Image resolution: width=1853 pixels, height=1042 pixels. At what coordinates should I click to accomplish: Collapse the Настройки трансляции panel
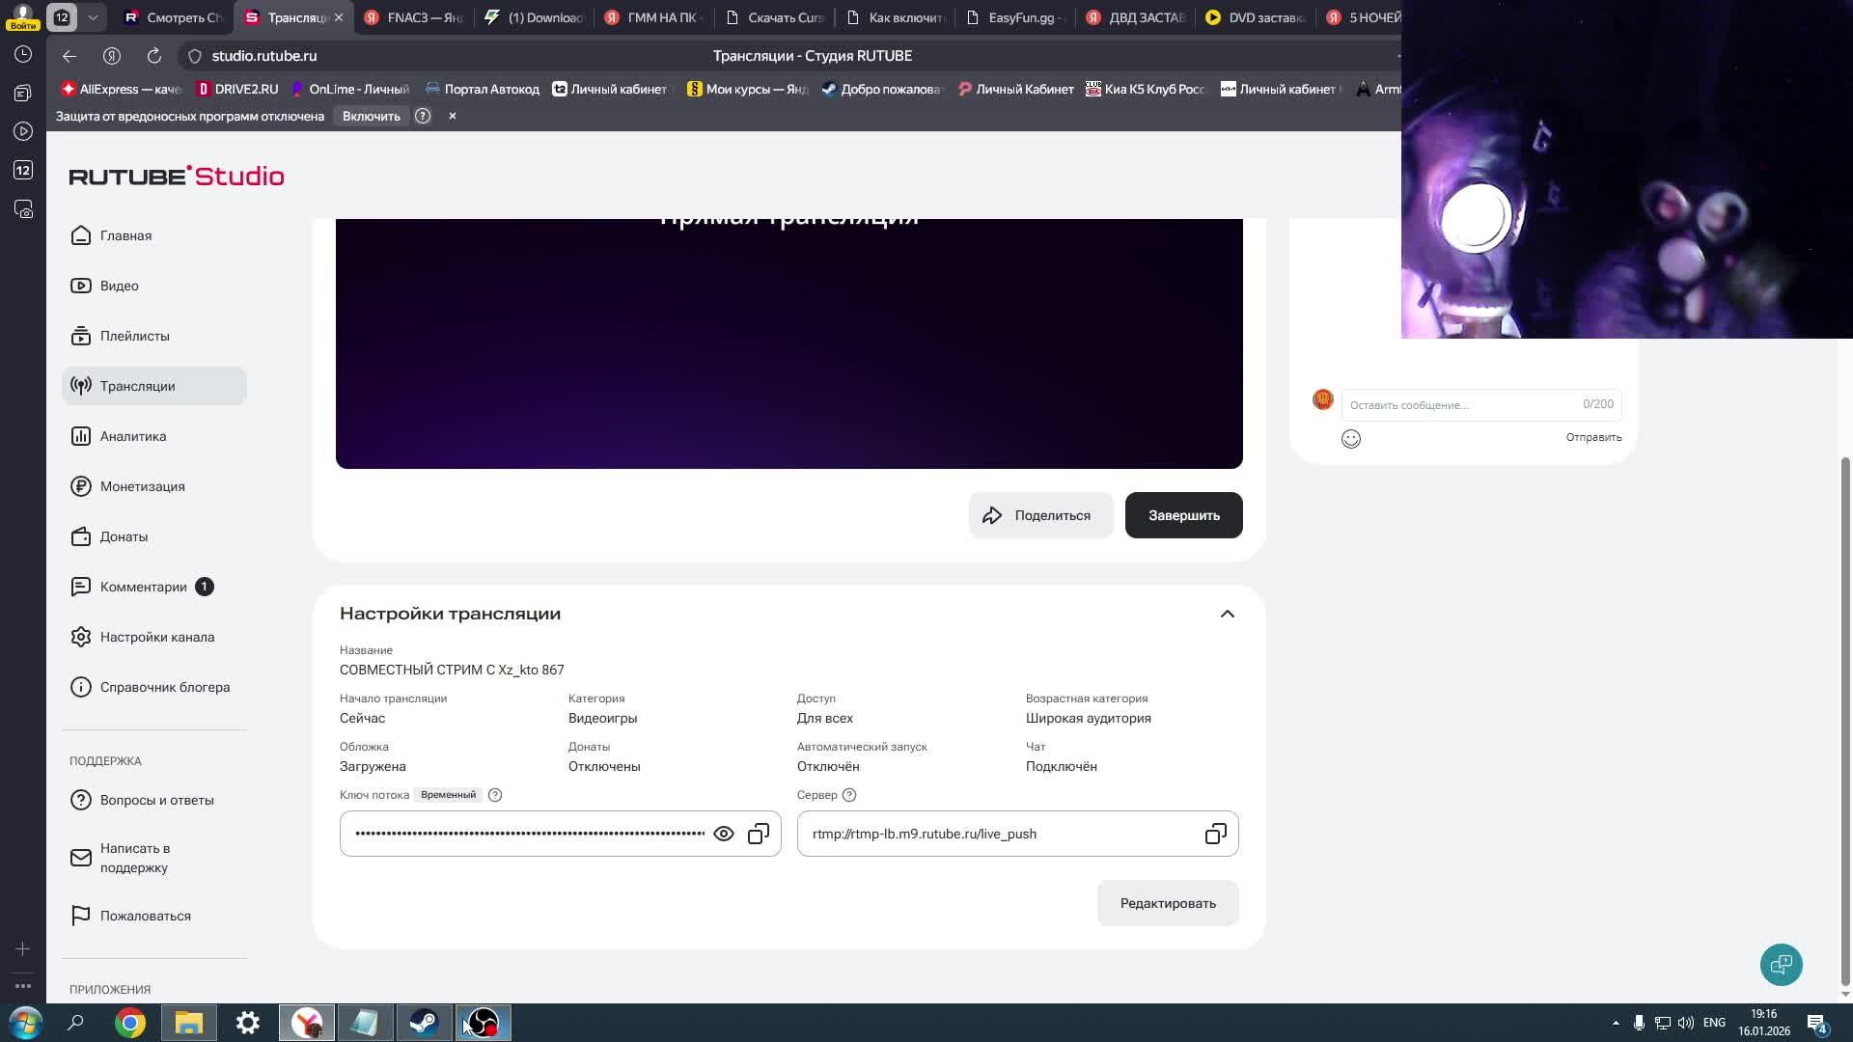1228,614
